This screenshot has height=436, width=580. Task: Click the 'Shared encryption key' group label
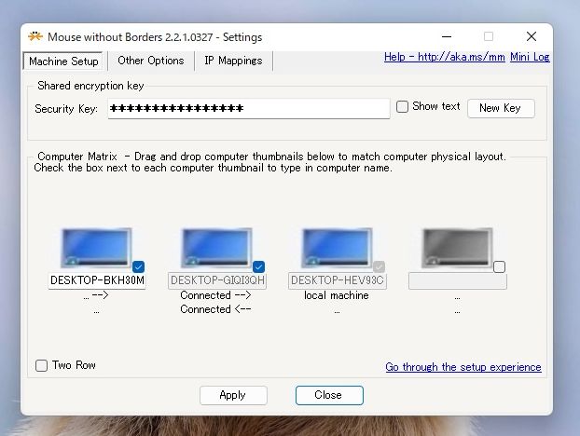(x=90, y=86)
